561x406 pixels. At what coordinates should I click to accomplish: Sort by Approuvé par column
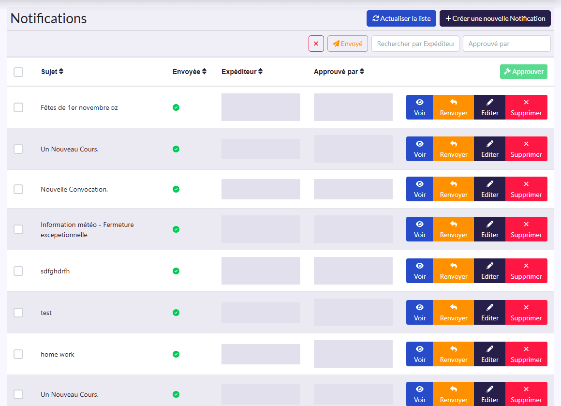pos(339,72)
